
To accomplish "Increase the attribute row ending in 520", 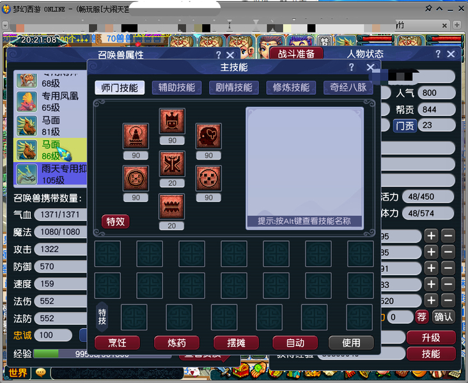I will 432,301.
